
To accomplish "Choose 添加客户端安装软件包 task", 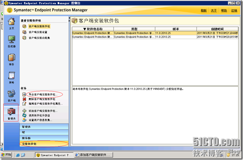I will (43, 111).
